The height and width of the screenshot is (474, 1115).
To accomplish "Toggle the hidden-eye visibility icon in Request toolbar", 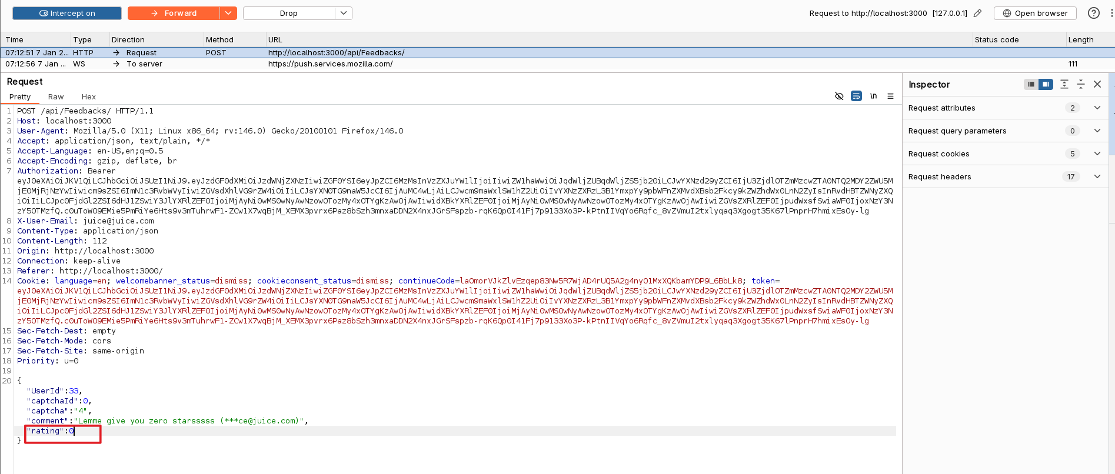I will point(839,96).
